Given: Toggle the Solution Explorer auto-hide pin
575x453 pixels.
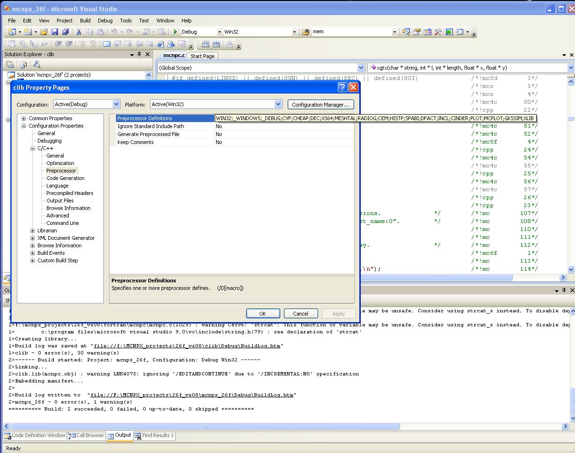Looking at the screenshot, I should click(x=139, y=54).
